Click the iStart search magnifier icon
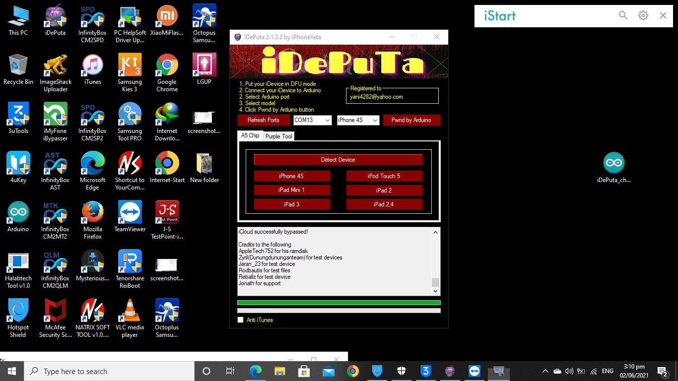 pos(623,15)
